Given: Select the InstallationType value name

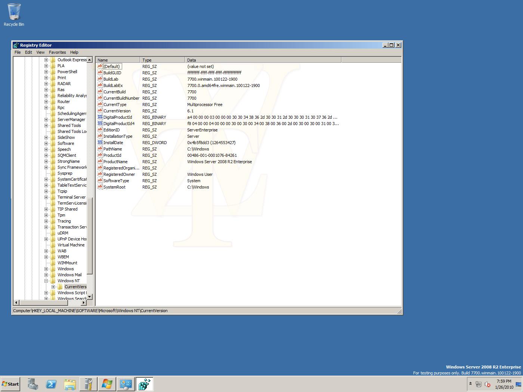Looking at the screenshot, I should [118, 136].
